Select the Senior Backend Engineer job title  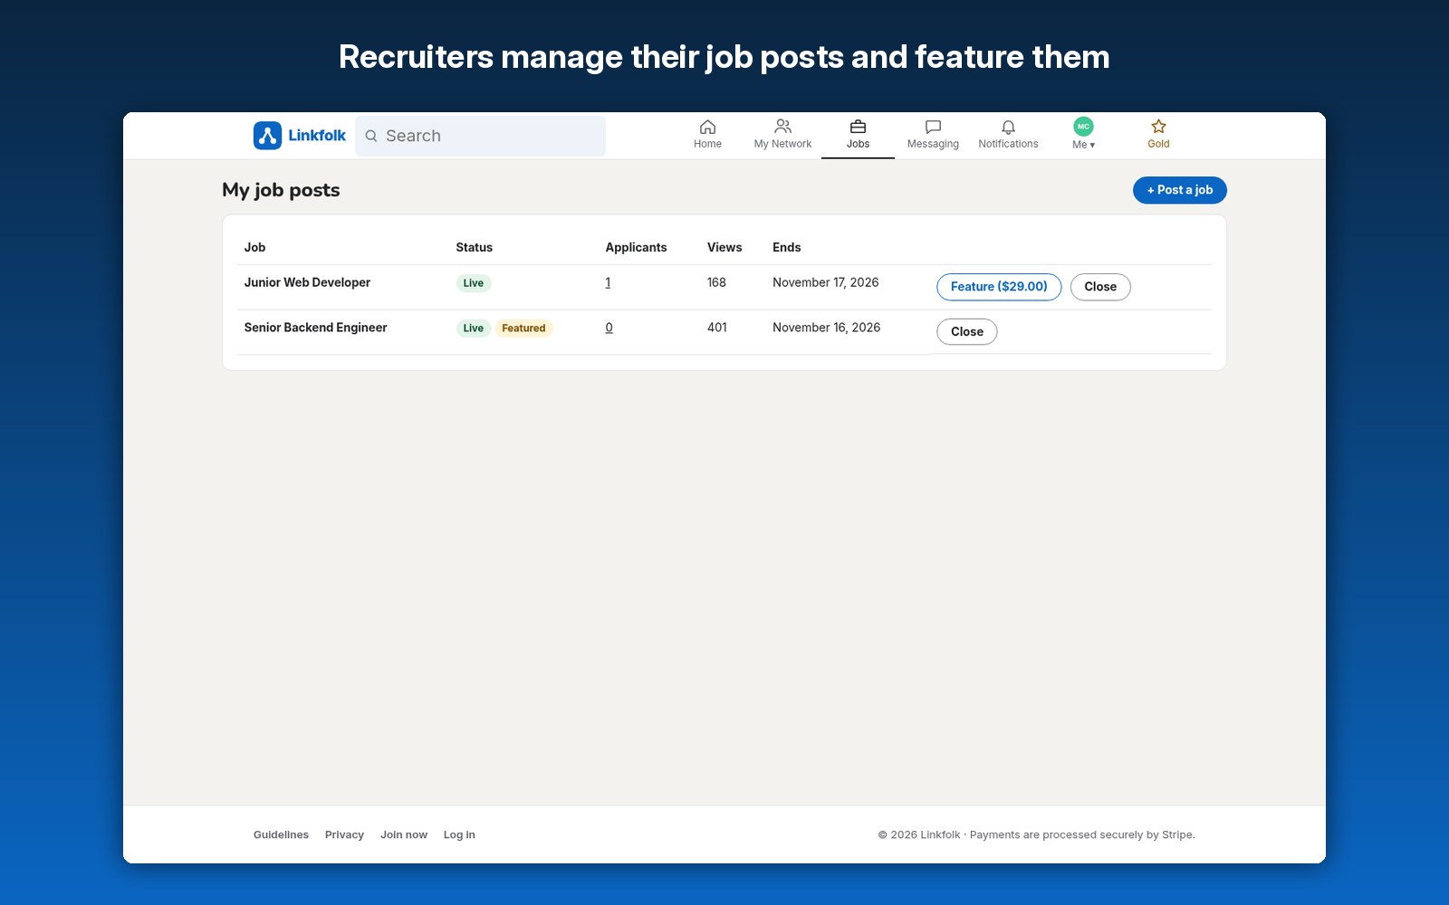(315, 328)
